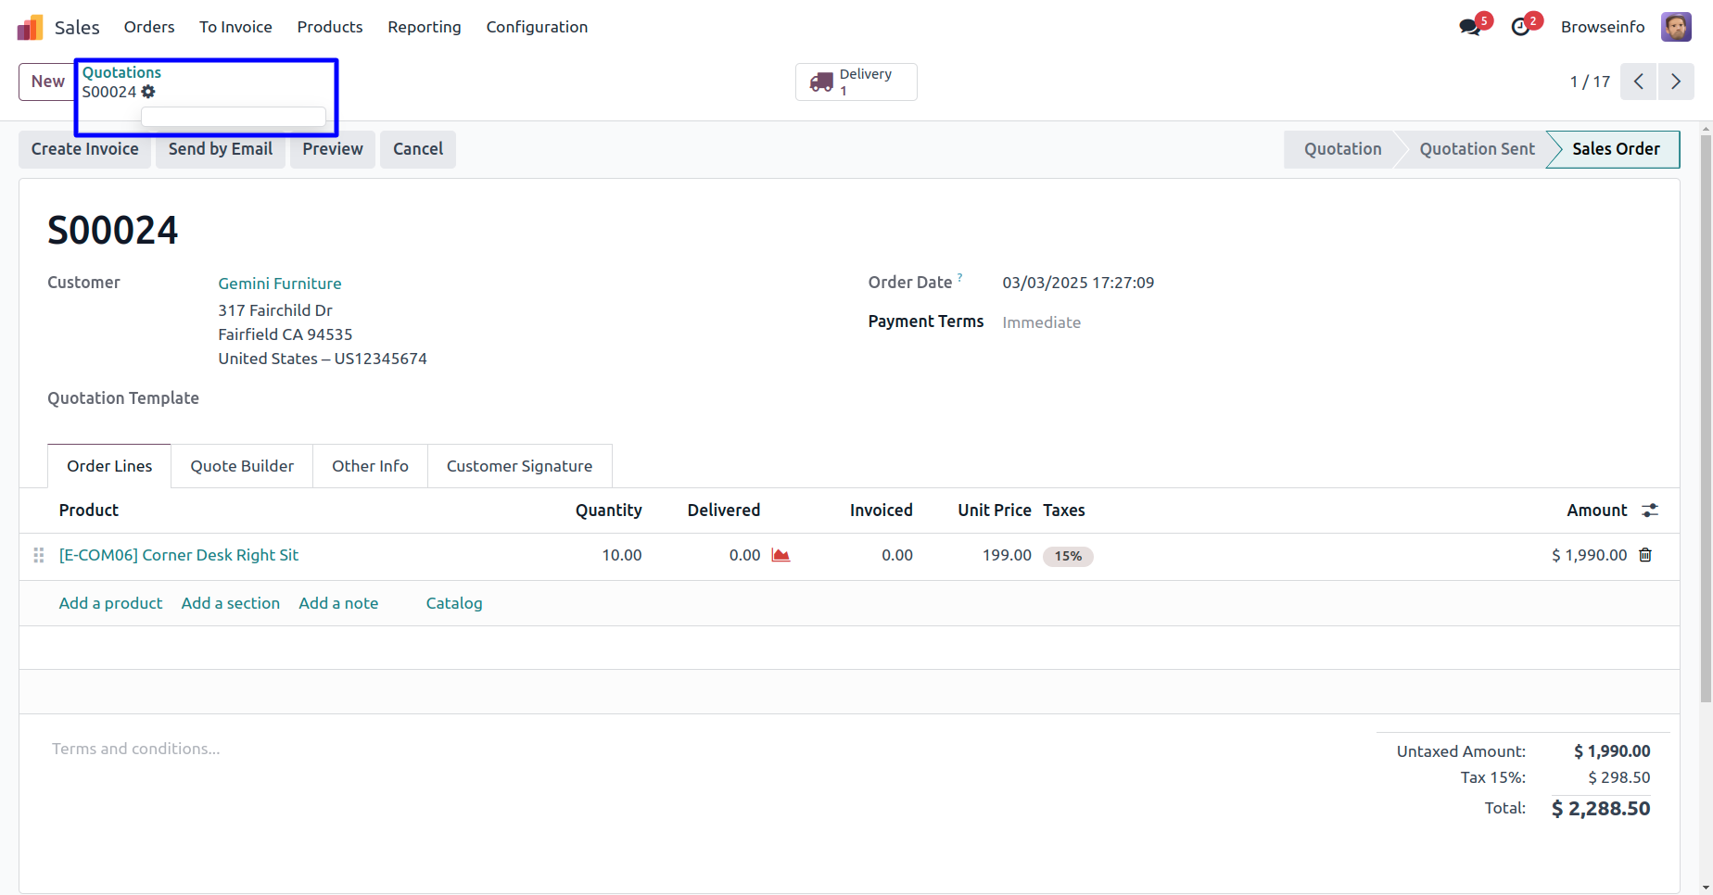Click the user avatar picture
This screenshot has height=895, width=1713.
pos(1676,27)
